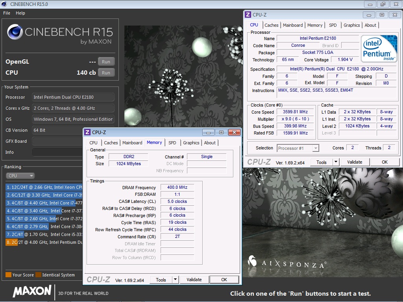
Task: Select ranking entry 2 6C/12T @ 3.30 GHz
Action: click(x=44, y=195)
